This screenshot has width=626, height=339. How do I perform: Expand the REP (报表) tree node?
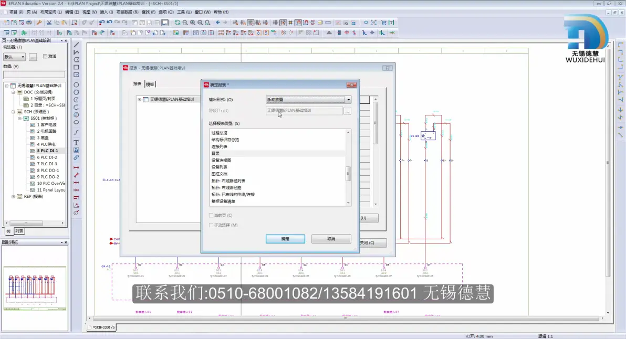13,197
